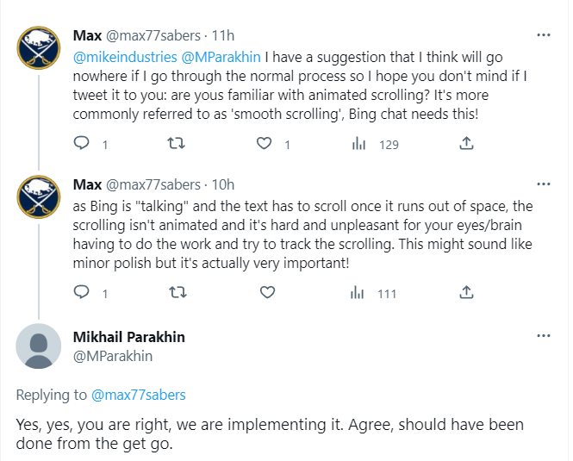
Task: Open more options on Max's 10h tweet
Action: [x=544, y=184]
